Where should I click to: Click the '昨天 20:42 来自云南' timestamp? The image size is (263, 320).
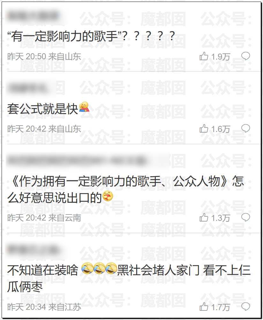pyautogui.click(x=44, y=218)
